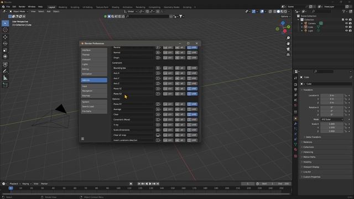Click the pan hand icon in viewport
354x199 pixels.
click(x=288, y=44)
